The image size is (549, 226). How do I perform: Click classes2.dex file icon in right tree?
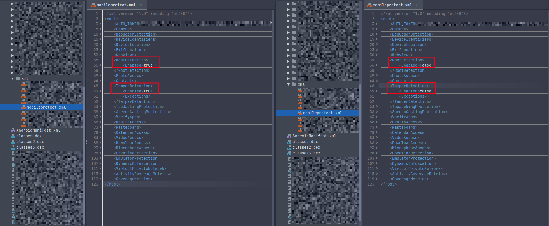pos(289,147)
